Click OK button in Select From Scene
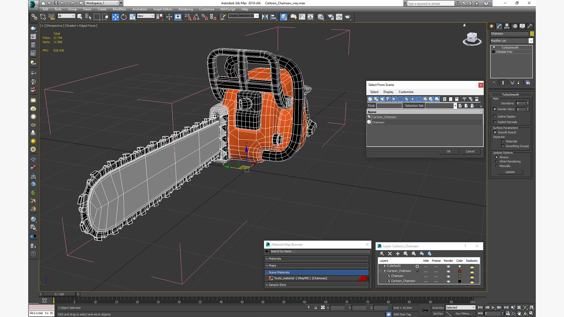 point(449,151)
